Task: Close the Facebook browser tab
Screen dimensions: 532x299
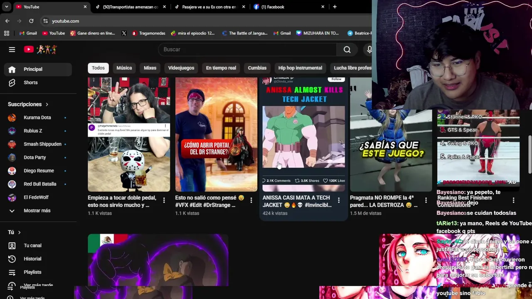Action: (323, 7)
